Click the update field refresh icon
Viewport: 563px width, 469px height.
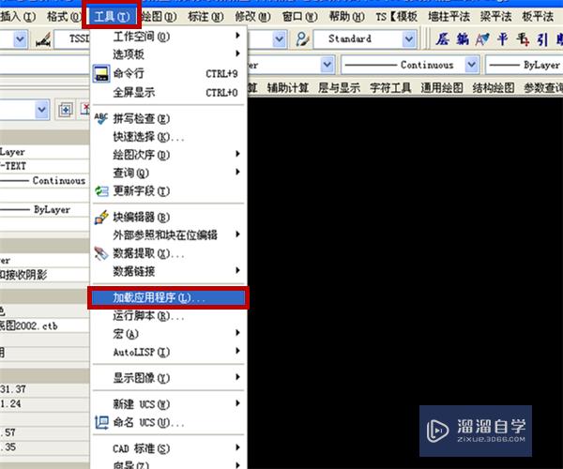(101, 191)
